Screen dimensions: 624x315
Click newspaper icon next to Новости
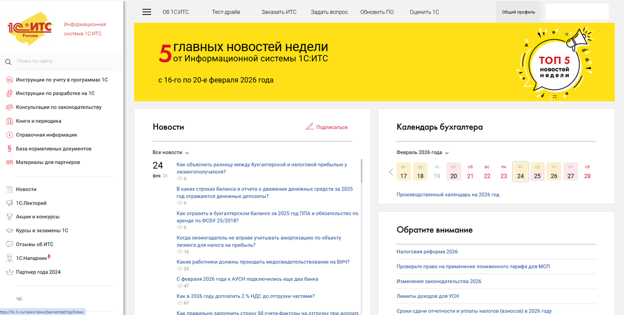[9, 189]
